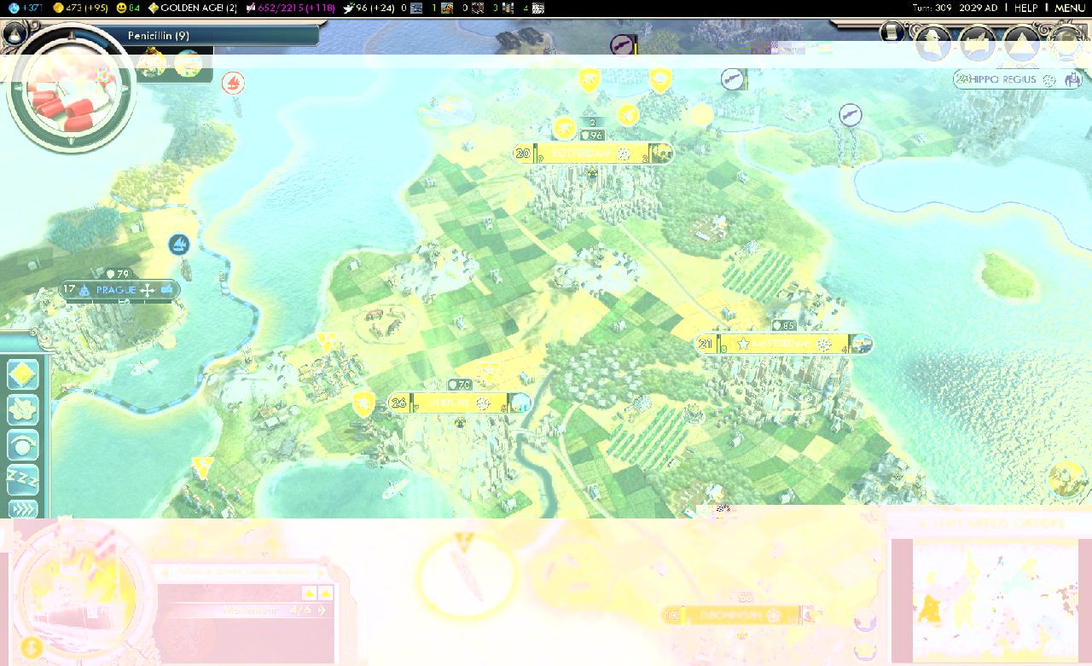Open the notification log scroll icon

892,32
